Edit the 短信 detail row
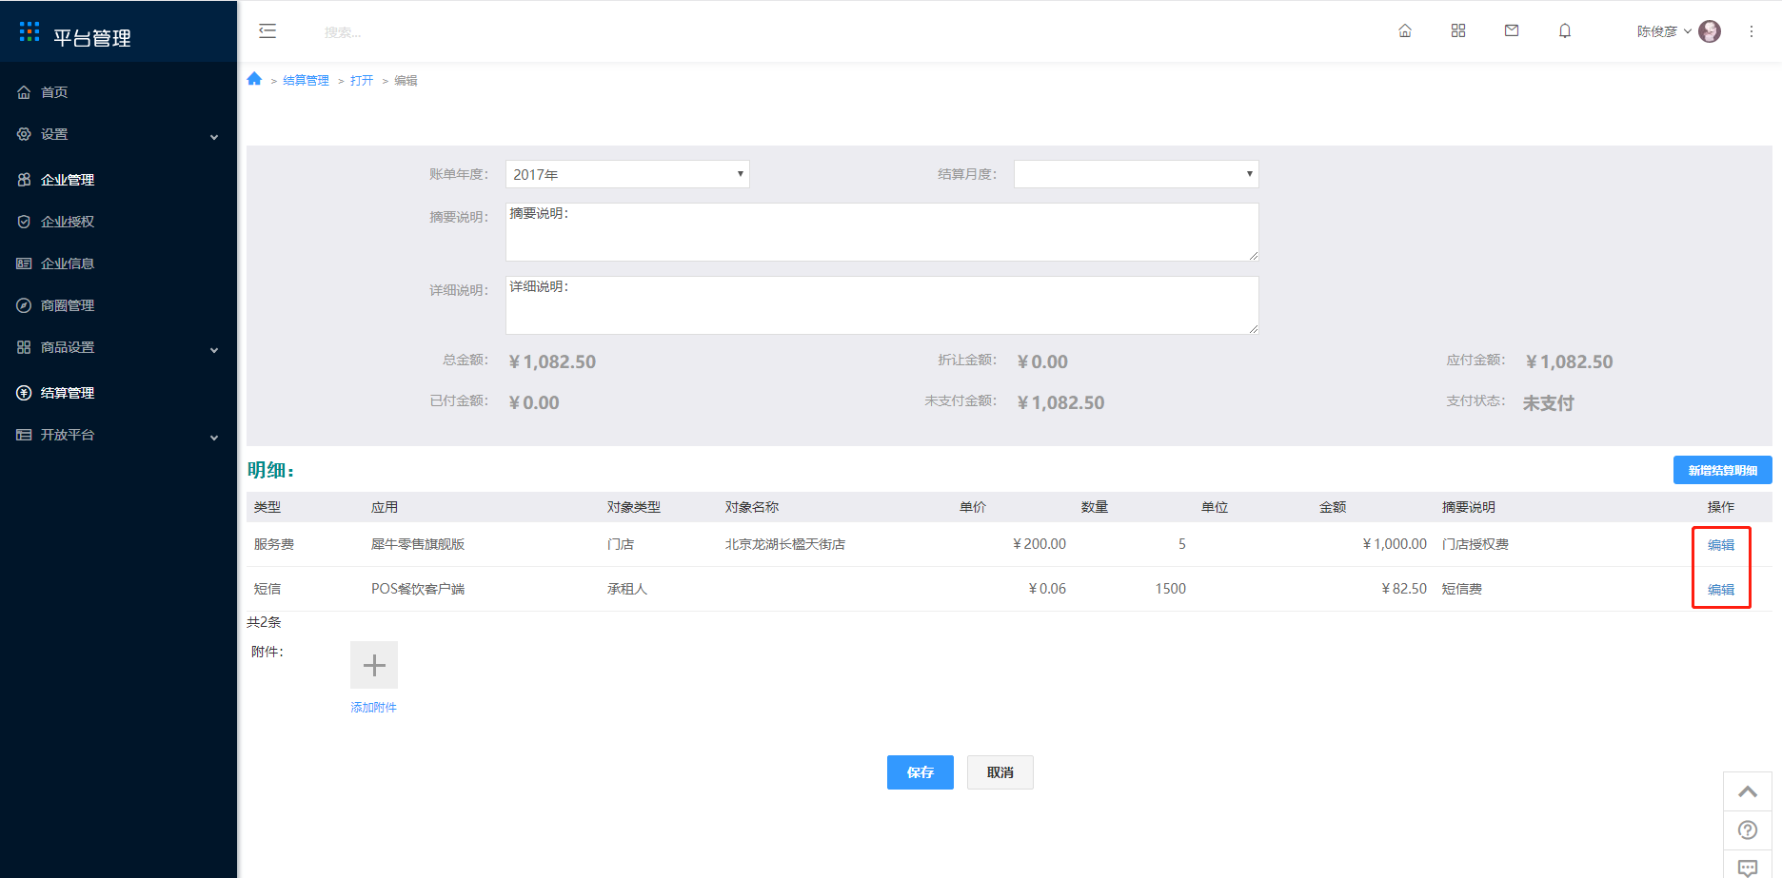Viewport: 1782px width, 878px height. (x=1721, y=590)
